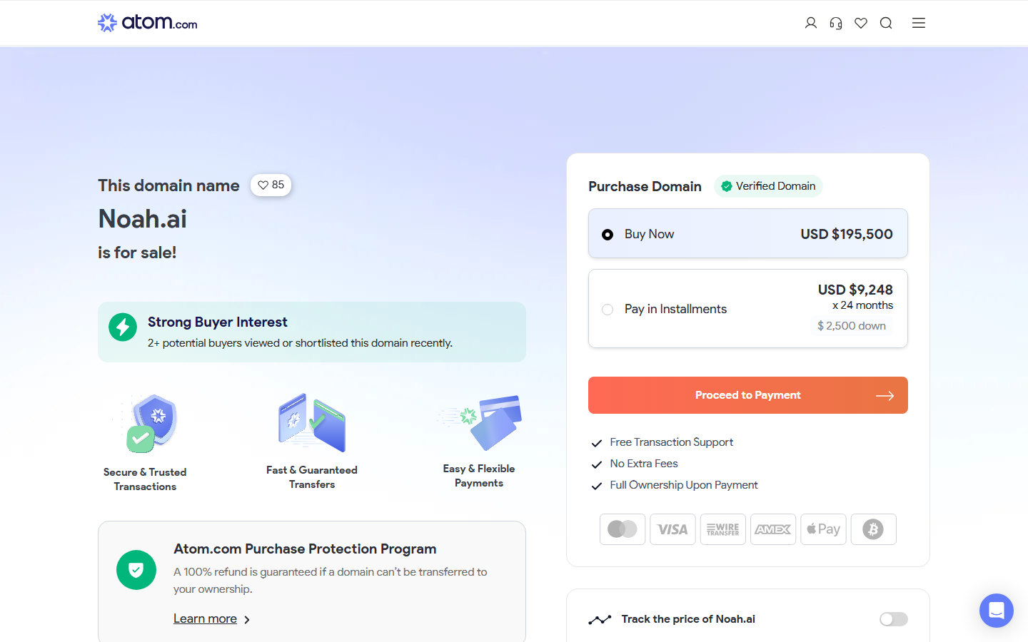Favorite the domain with the 85 heart button
The height and width of the screenshot is (642, 1028).
pos(271,185)
